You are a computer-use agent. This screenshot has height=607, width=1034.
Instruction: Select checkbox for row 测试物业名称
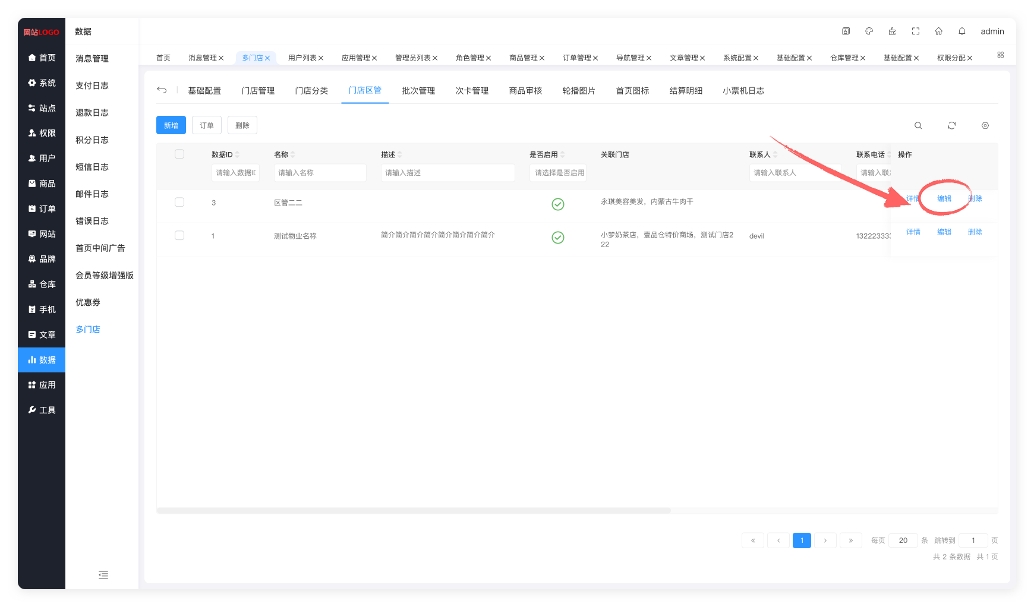point(179,236)
